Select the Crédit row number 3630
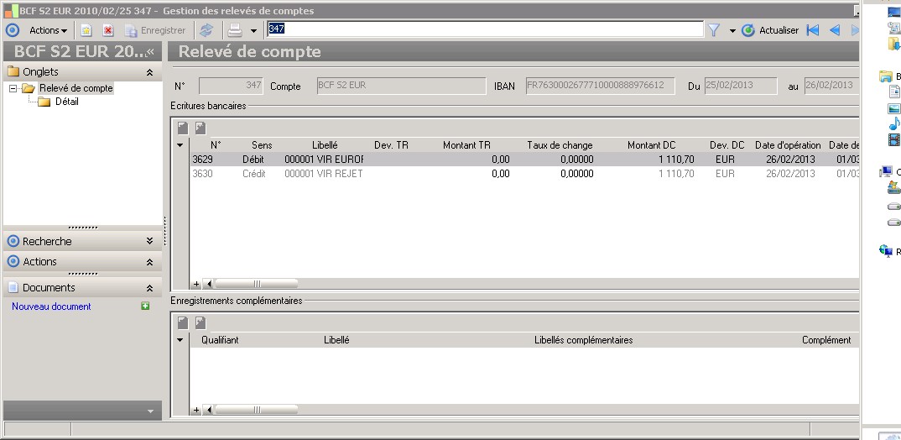This screenshot has height=440, width=901. click(202, 174)
